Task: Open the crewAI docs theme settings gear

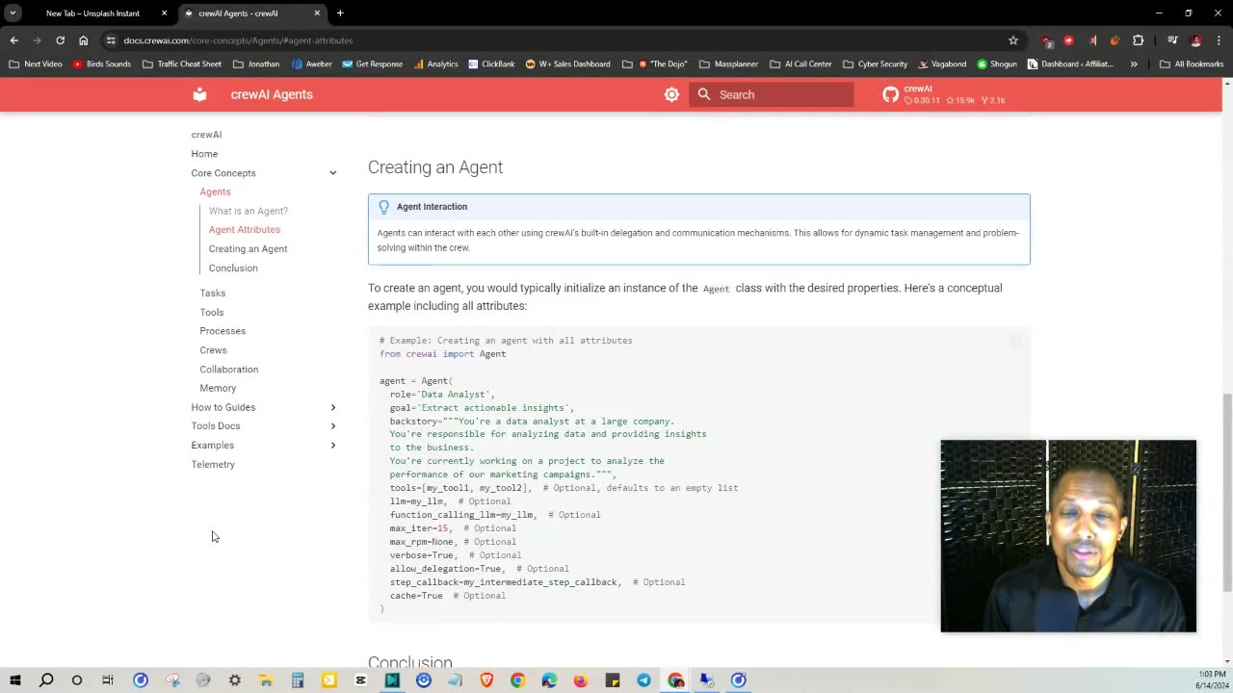Action: coord(671,94)
